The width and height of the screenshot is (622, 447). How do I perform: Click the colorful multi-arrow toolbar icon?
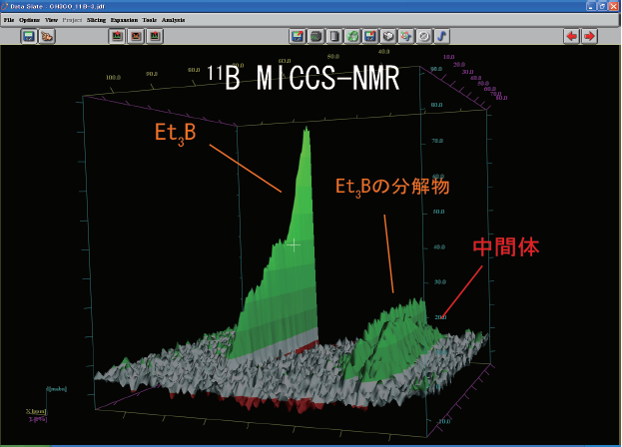pos(405,36)
